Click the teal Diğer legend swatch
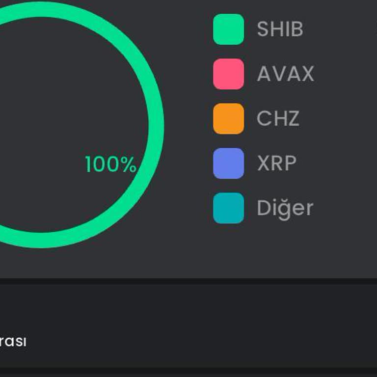The width and height of the screenshot is (377, 377). coord(228,208)
